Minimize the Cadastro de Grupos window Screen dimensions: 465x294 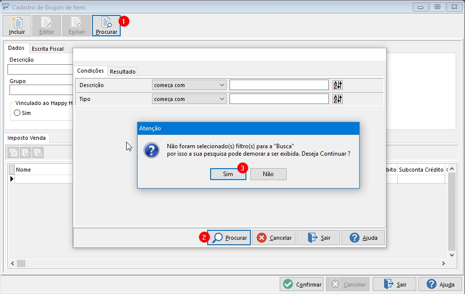[x=420, y=7]
